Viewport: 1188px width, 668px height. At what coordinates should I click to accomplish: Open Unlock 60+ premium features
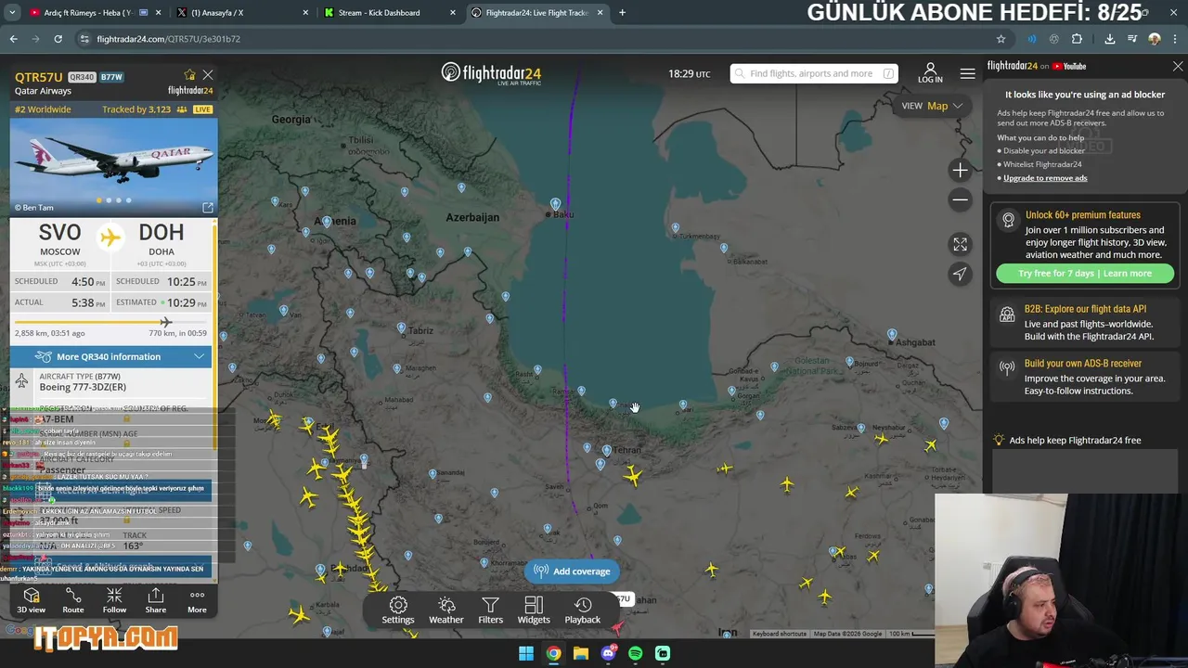(x=1082, y=215)
